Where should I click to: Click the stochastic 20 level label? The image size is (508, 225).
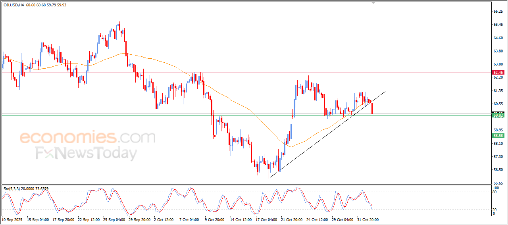coord(495,210)
